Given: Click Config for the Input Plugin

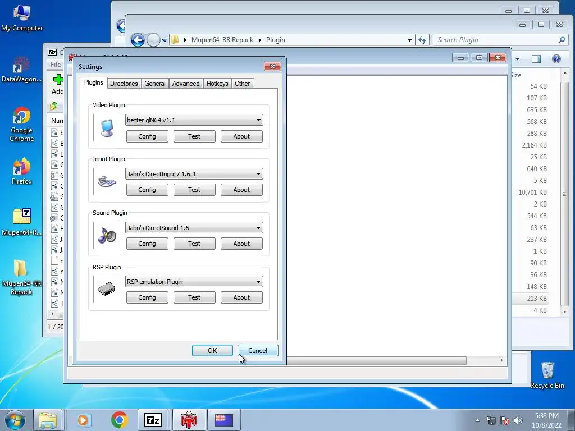Looking at the screenshot, I should [147, 190].
